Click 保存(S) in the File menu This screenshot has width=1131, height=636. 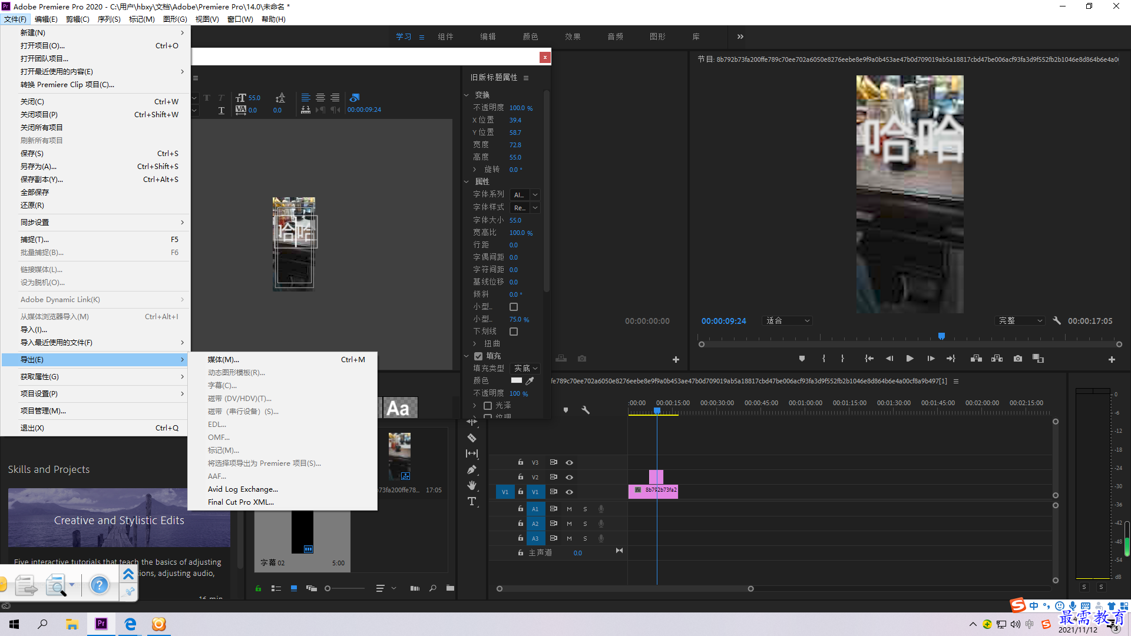(95, 154)
